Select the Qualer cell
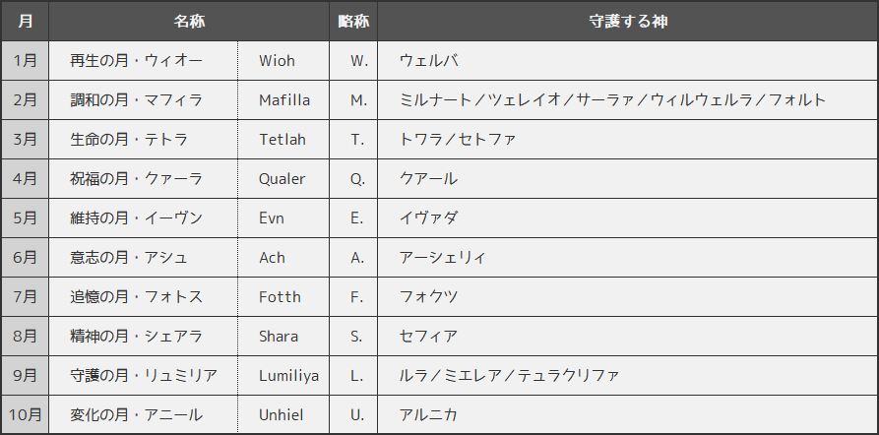The height and width of the screenshot is (435, 879). click(x=283, y=179)
